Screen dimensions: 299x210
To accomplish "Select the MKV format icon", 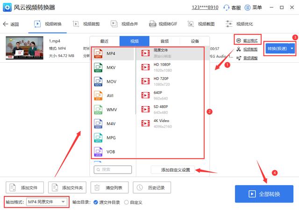I will (x=98, y=68).
